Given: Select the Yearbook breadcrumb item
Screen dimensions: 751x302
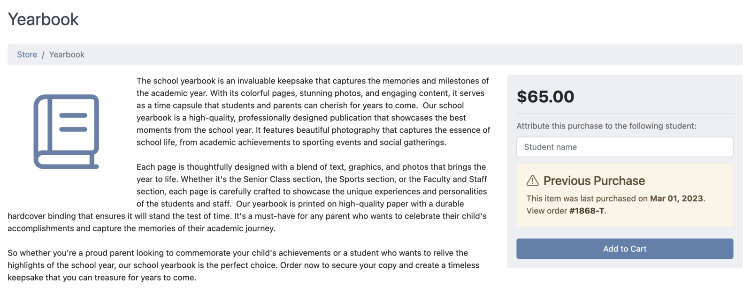Looking at the screenshot, I should [67, 54].
